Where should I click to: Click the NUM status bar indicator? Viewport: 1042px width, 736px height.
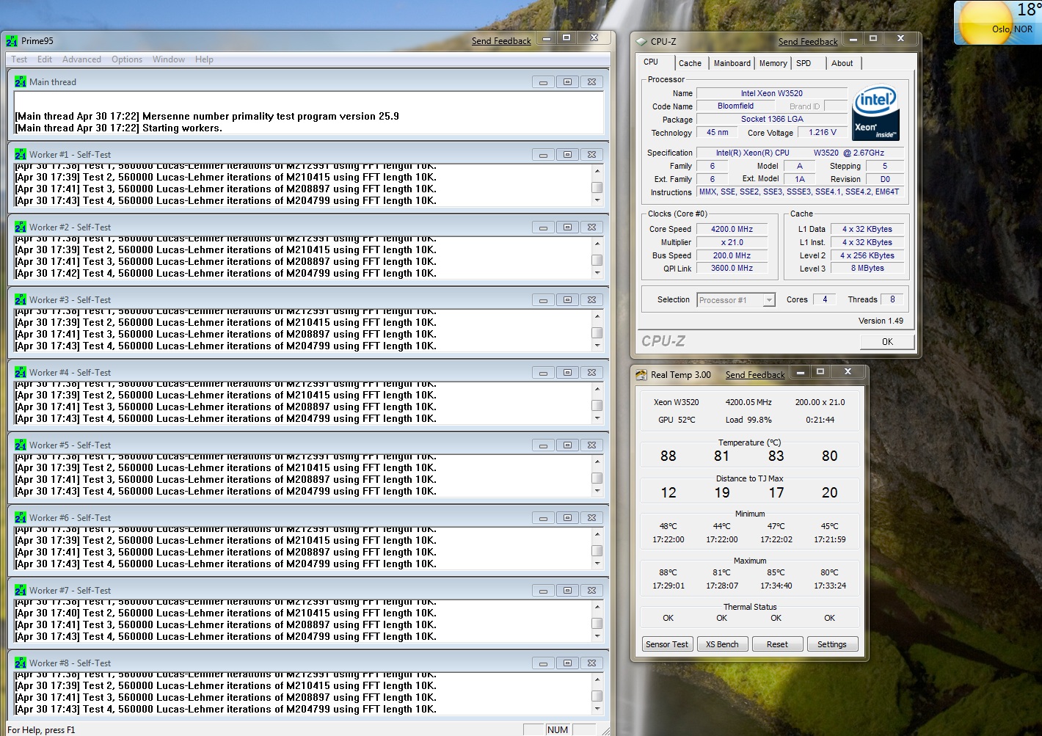(x=558, y=729)
